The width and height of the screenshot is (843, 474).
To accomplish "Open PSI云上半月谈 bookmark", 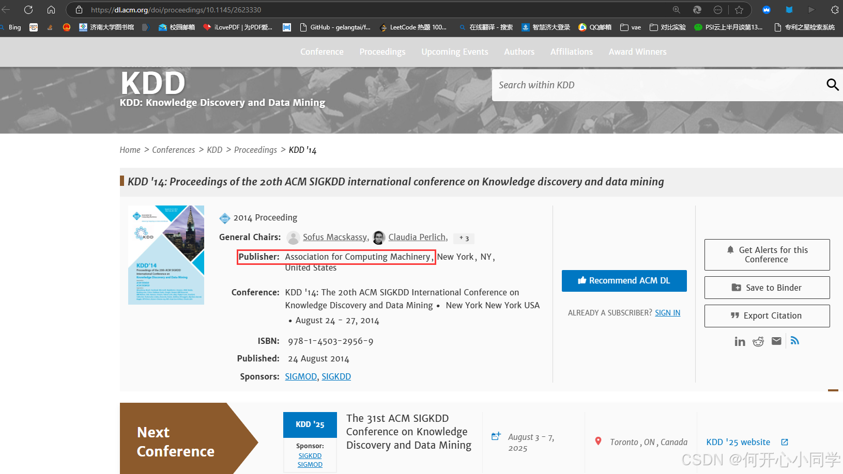I will pyautogui.click(x=728, y=27).
